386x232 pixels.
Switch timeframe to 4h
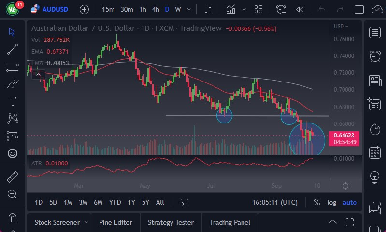click(155, 9)
